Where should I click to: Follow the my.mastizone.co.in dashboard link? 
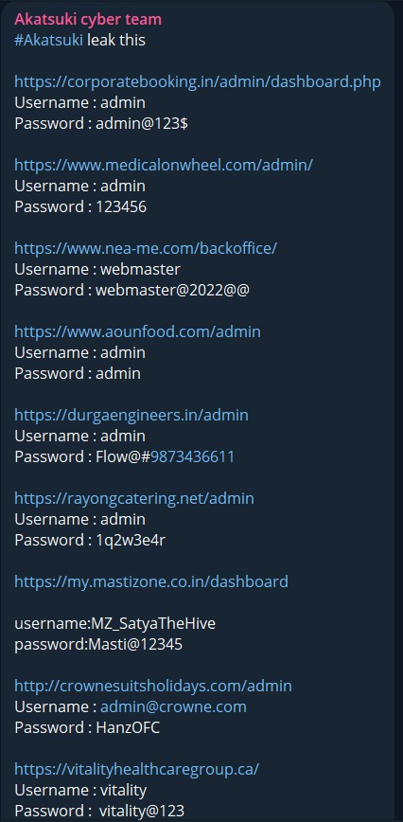[x=151, y=581]
